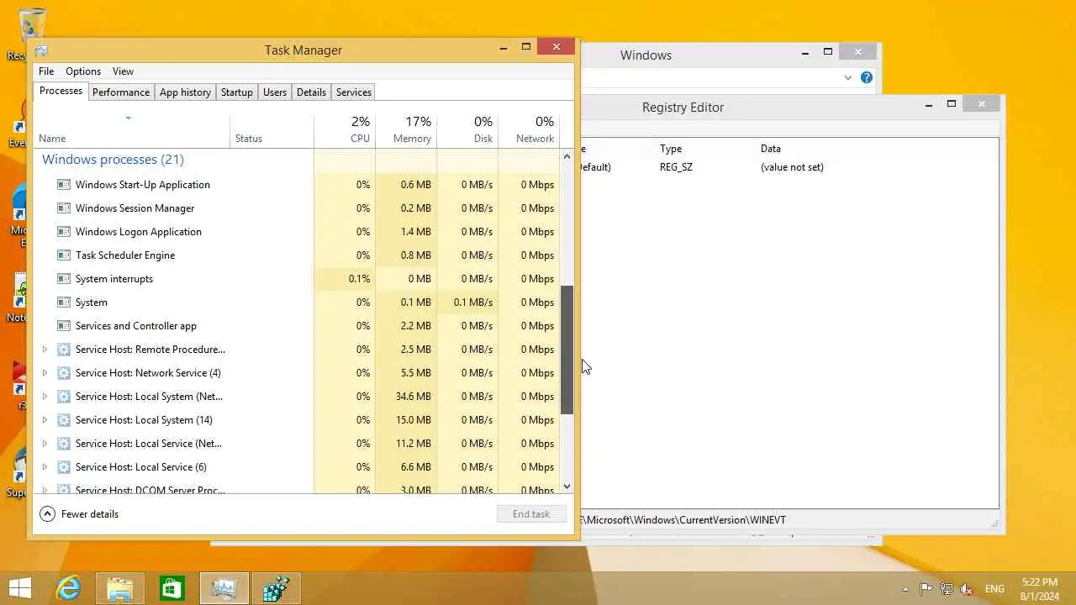Switch to the Performance tab
1076x605 pixels.
coord(121,92)
